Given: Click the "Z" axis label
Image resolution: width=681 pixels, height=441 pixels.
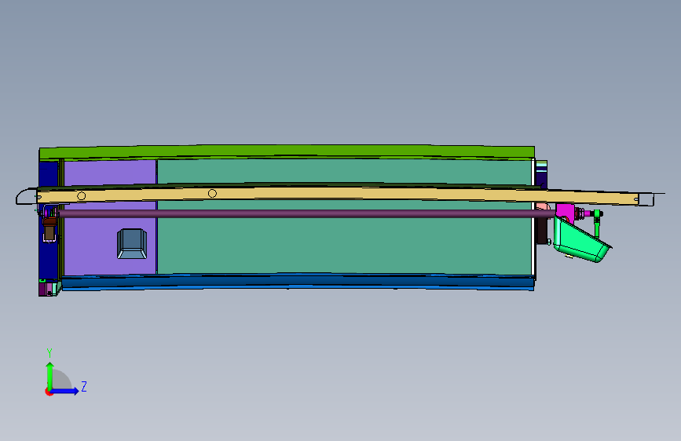Looking at the screenshot, I should (x=84, y=386).
